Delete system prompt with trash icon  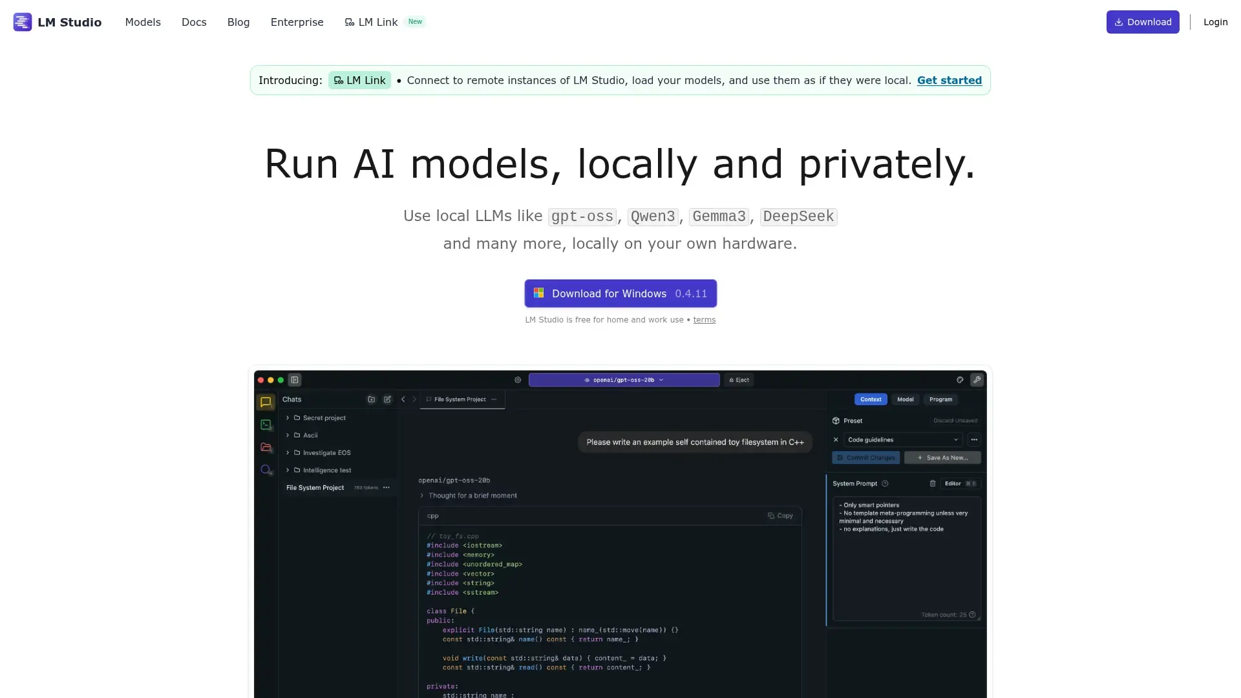point(932,483)
